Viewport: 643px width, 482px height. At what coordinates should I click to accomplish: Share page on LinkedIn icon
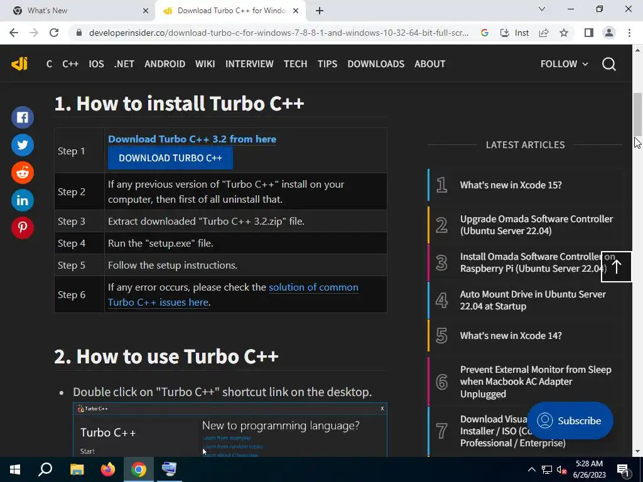point(23,200)
